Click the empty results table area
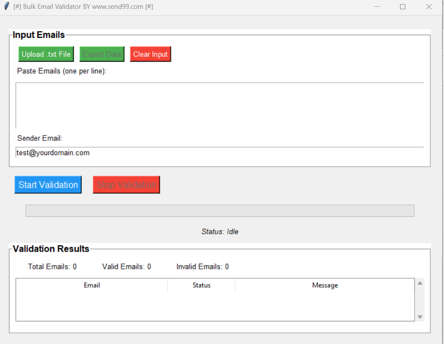The height and width of the screenshot is (344, 444). (x=215, y=306)
